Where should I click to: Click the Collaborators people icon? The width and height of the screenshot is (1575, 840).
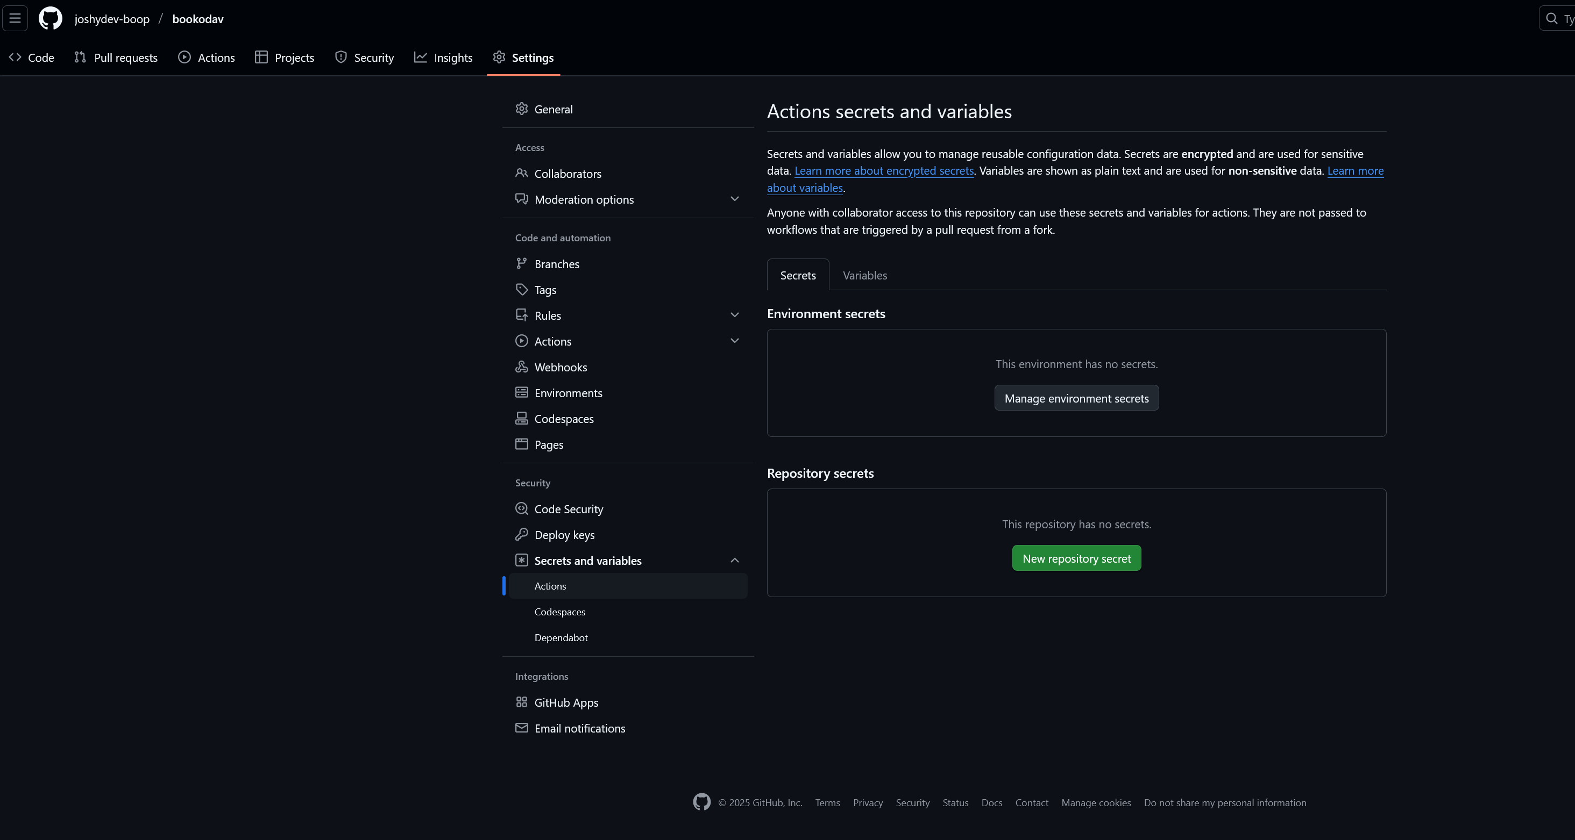point(521,173)
